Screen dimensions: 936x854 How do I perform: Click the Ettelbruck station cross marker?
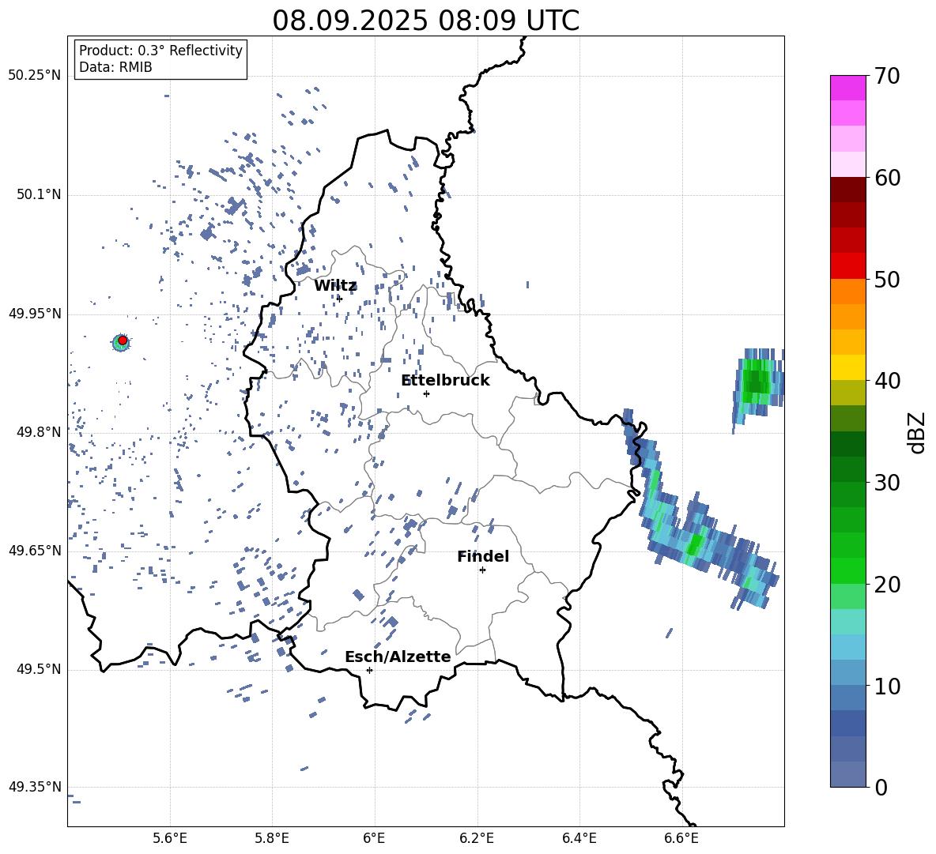pyautogui.click(x=426, y=393)
